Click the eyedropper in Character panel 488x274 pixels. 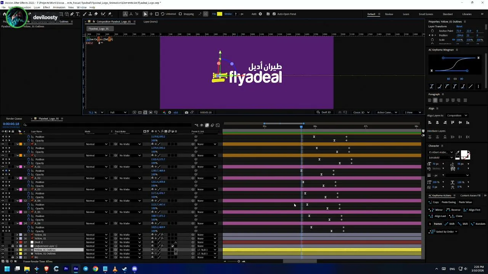tap(457, 153)
